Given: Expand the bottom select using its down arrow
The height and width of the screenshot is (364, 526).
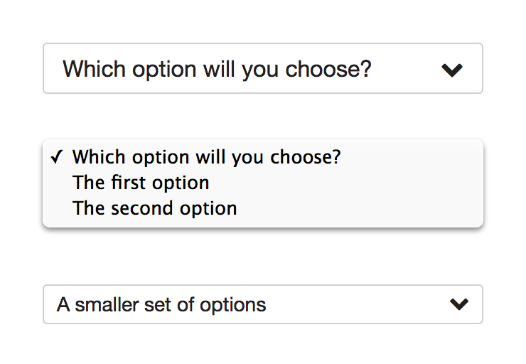Looking at the screenshot, I should click(x=459, y=304).
